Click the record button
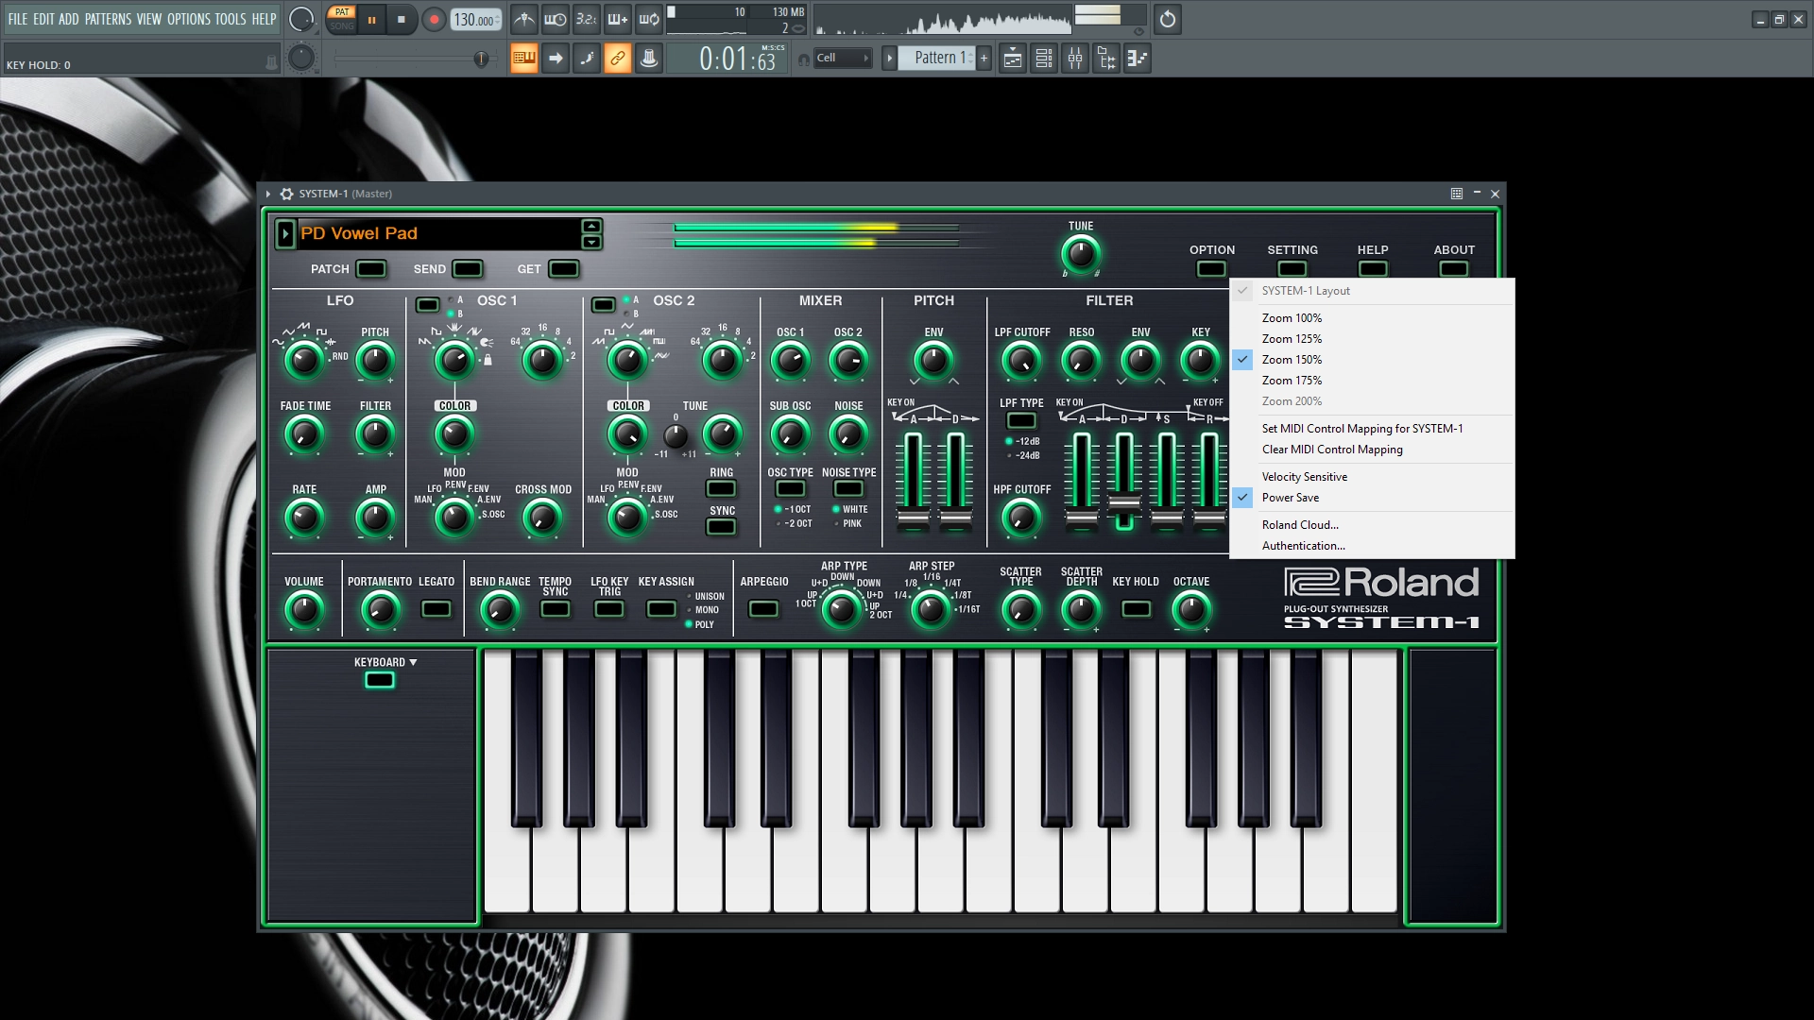 pos(434,19)
